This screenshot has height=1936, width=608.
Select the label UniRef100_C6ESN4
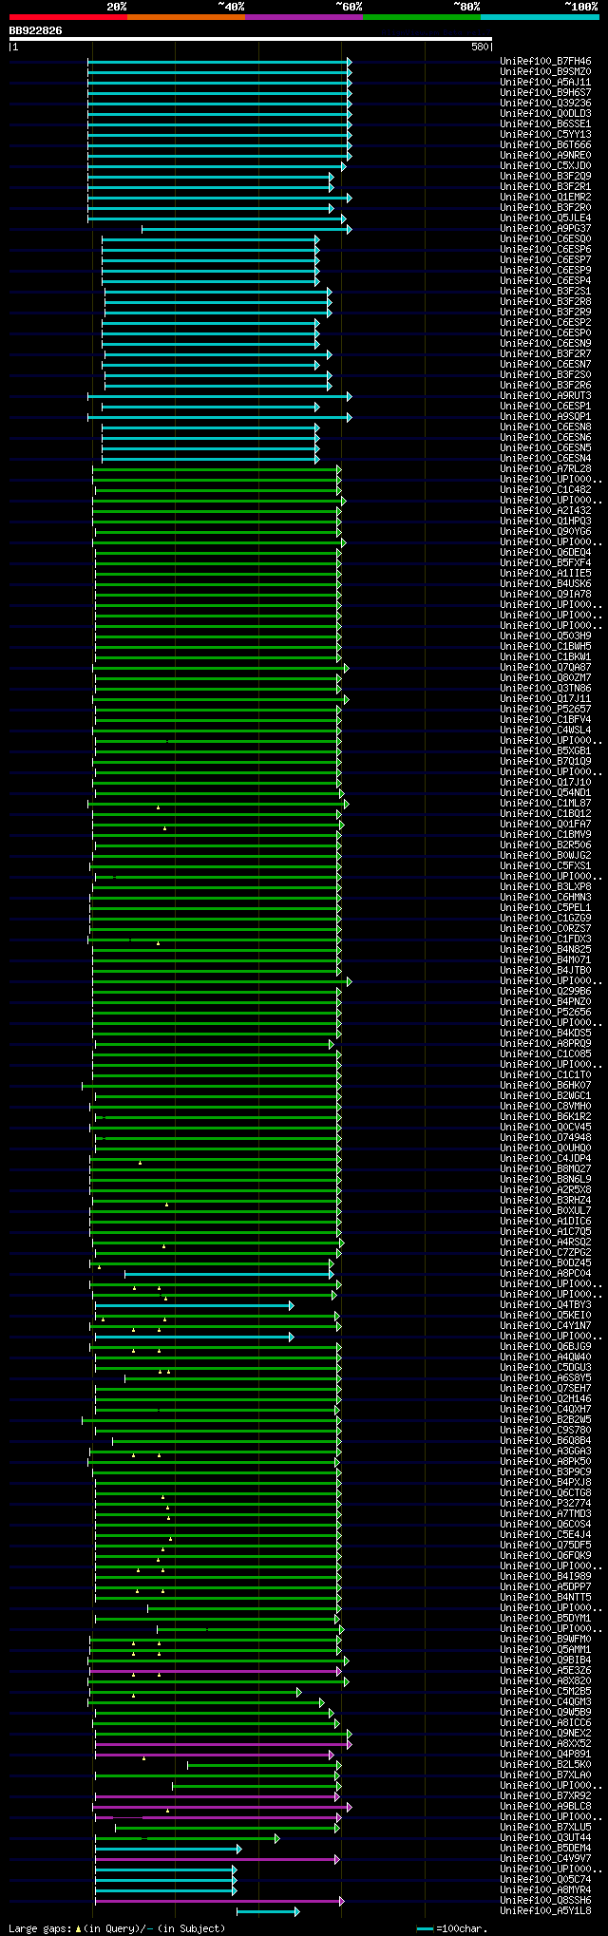(545, 459)
